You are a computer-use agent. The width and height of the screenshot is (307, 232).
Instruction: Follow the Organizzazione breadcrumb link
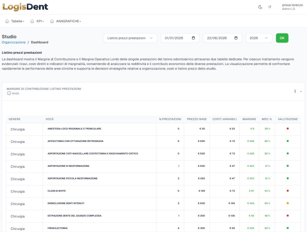click(x=14, y=42)
